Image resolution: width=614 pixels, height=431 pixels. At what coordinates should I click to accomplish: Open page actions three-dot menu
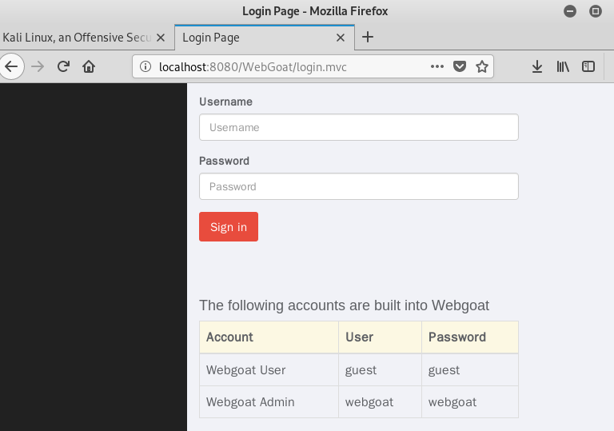[x=437, y=66]
